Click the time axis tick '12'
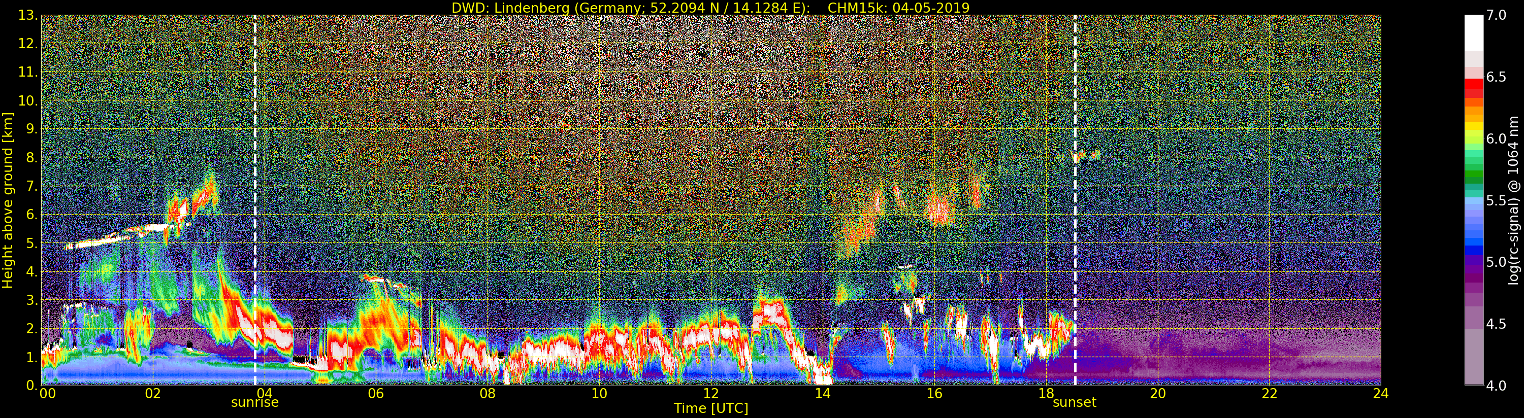The height and width of the screenshot is (418, 1524). point(711,394)
